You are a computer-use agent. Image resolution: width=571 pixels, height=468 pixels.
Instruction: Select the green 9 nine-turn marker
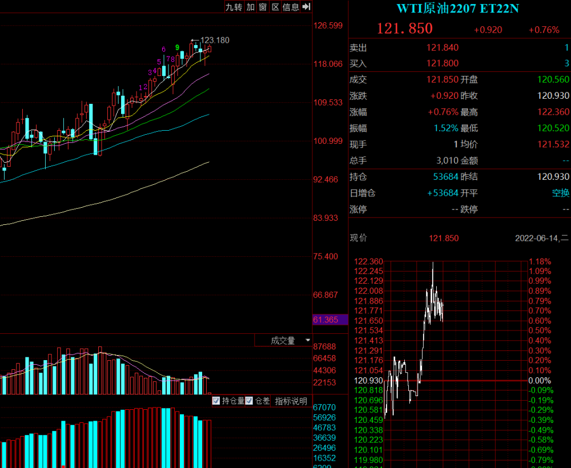[x=178, y=47]
